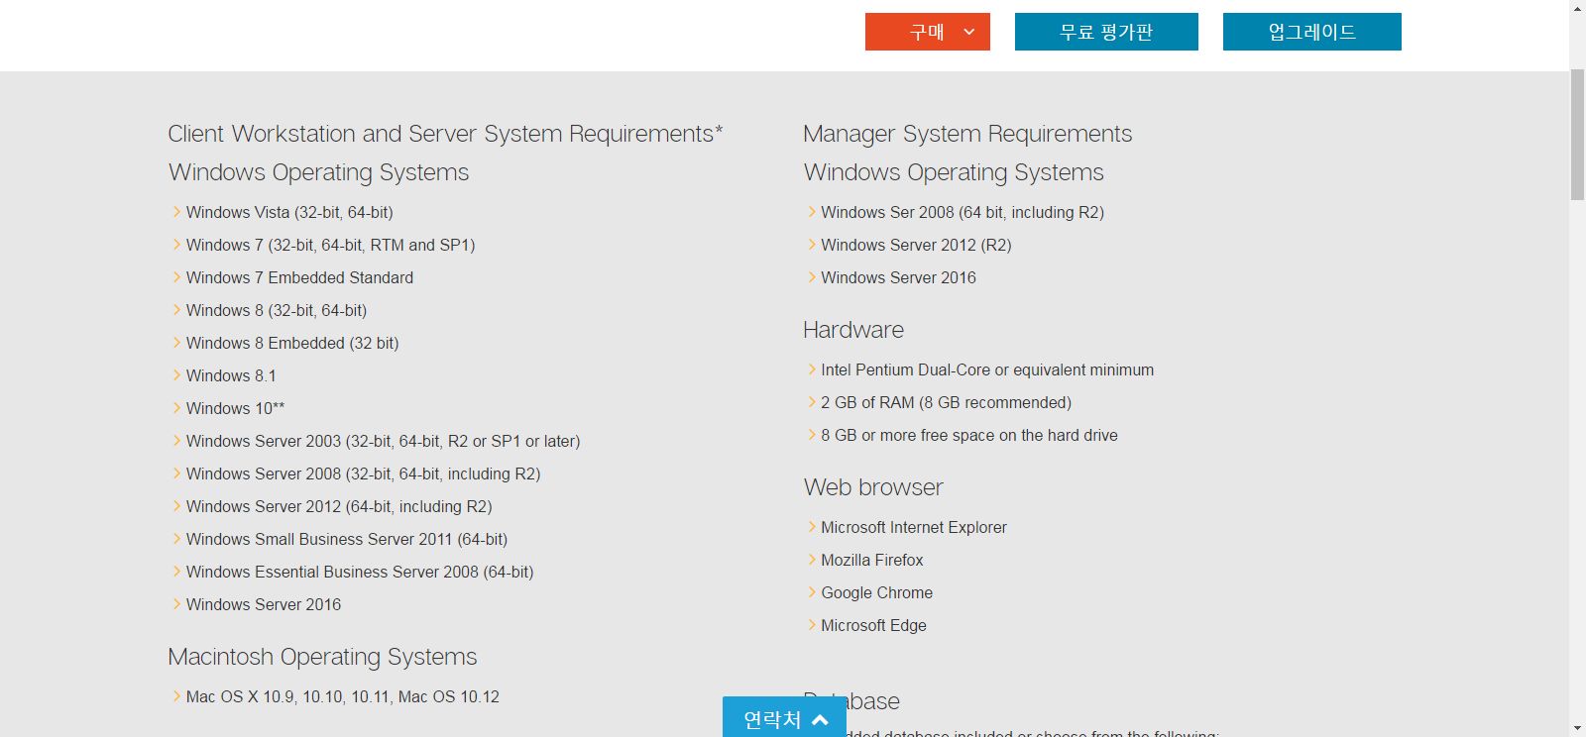Click Client Workstation and Server System Requirements heading
Viewport: 1586px width, 737px height.
tap(445, 134)
